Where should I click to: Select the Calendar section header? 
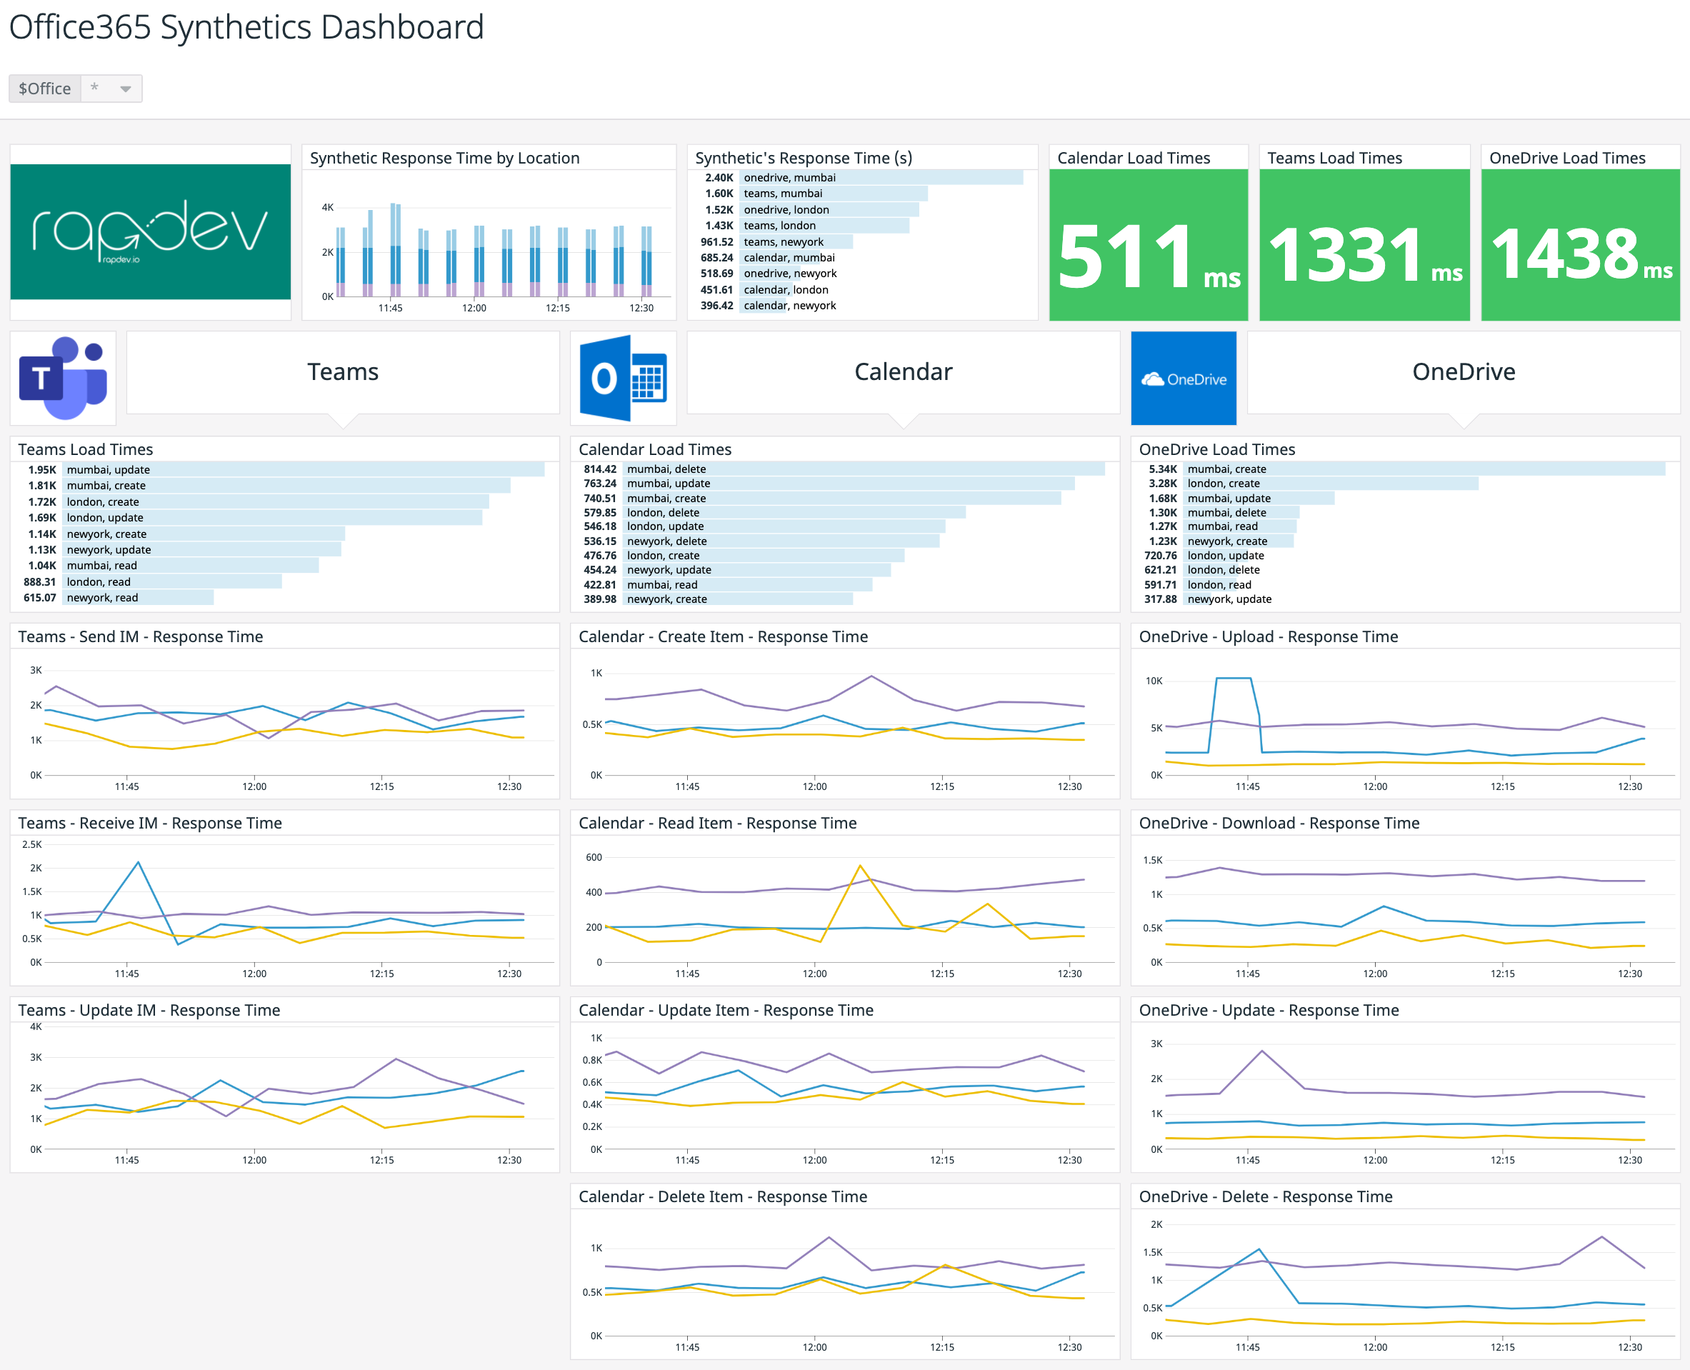[x=904, y=371]
